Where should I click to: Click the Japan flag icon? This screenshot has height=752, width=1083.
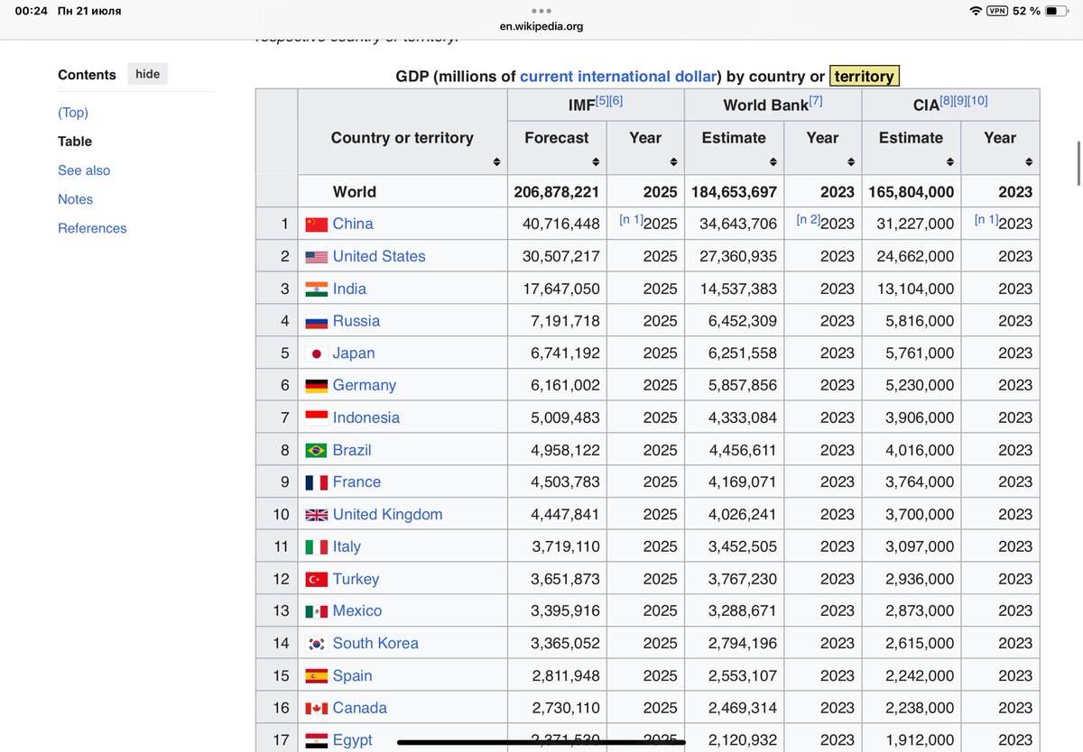point(316,353)
